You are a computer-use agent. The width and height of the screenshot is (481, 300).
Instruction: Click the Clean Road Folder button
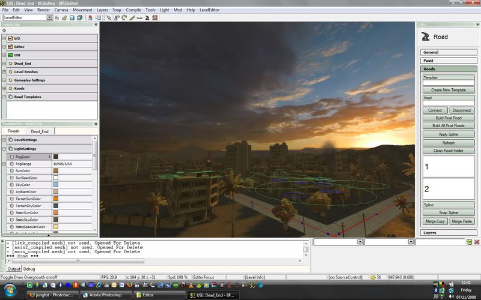449,151
